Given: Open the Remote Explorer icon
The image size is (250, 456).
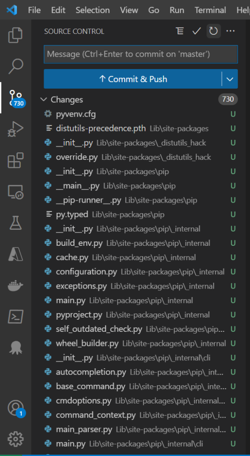Looking at the screenshot, I should [x=16, y=192].
